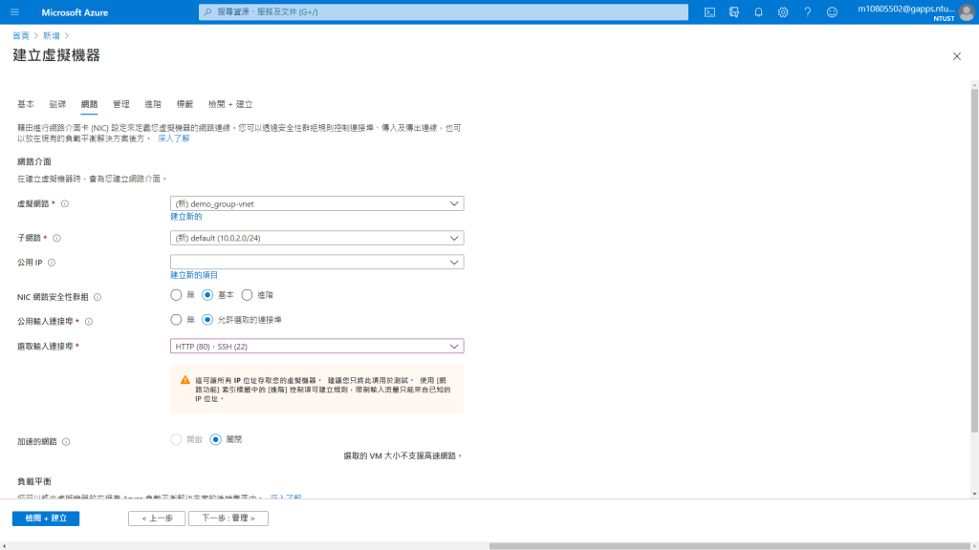This screenshot has width=979, height=550.
Task: Select 無 for NIC network security group
Action: pos(176,295)
